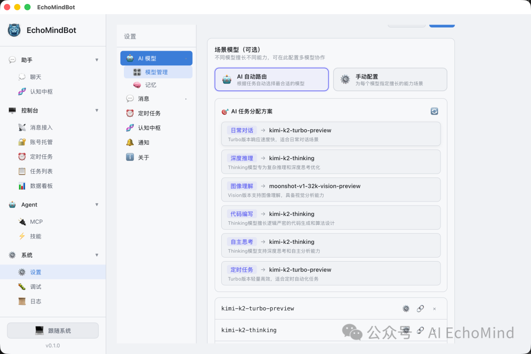Remove the kimi-k2-turbo-preview model entry
This screenshot has height=354, width=531.
click(434, 308)
